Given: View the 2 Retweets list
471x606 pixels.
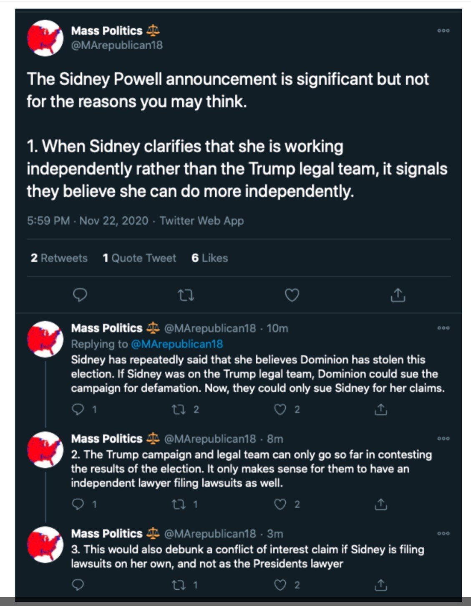Looking at the screenshot, I should click(59, 258).
